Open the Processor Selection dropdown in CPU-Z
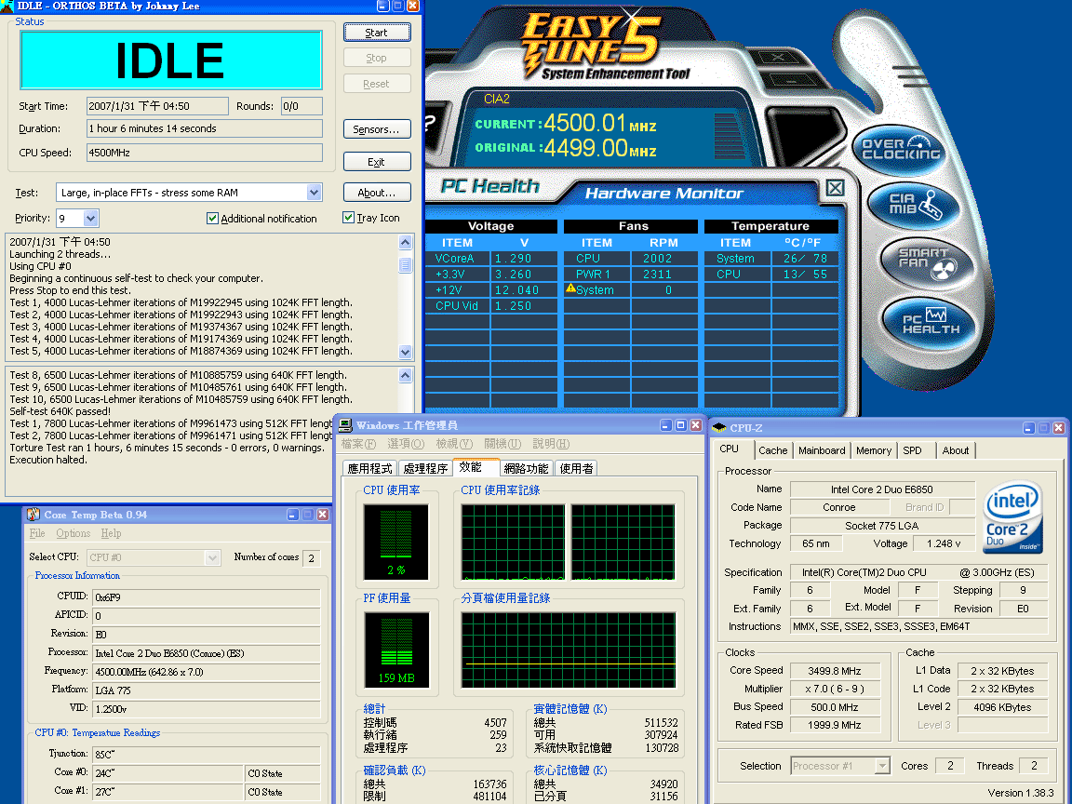Viewport: 1072px width, 804px height. pos(882,766)
